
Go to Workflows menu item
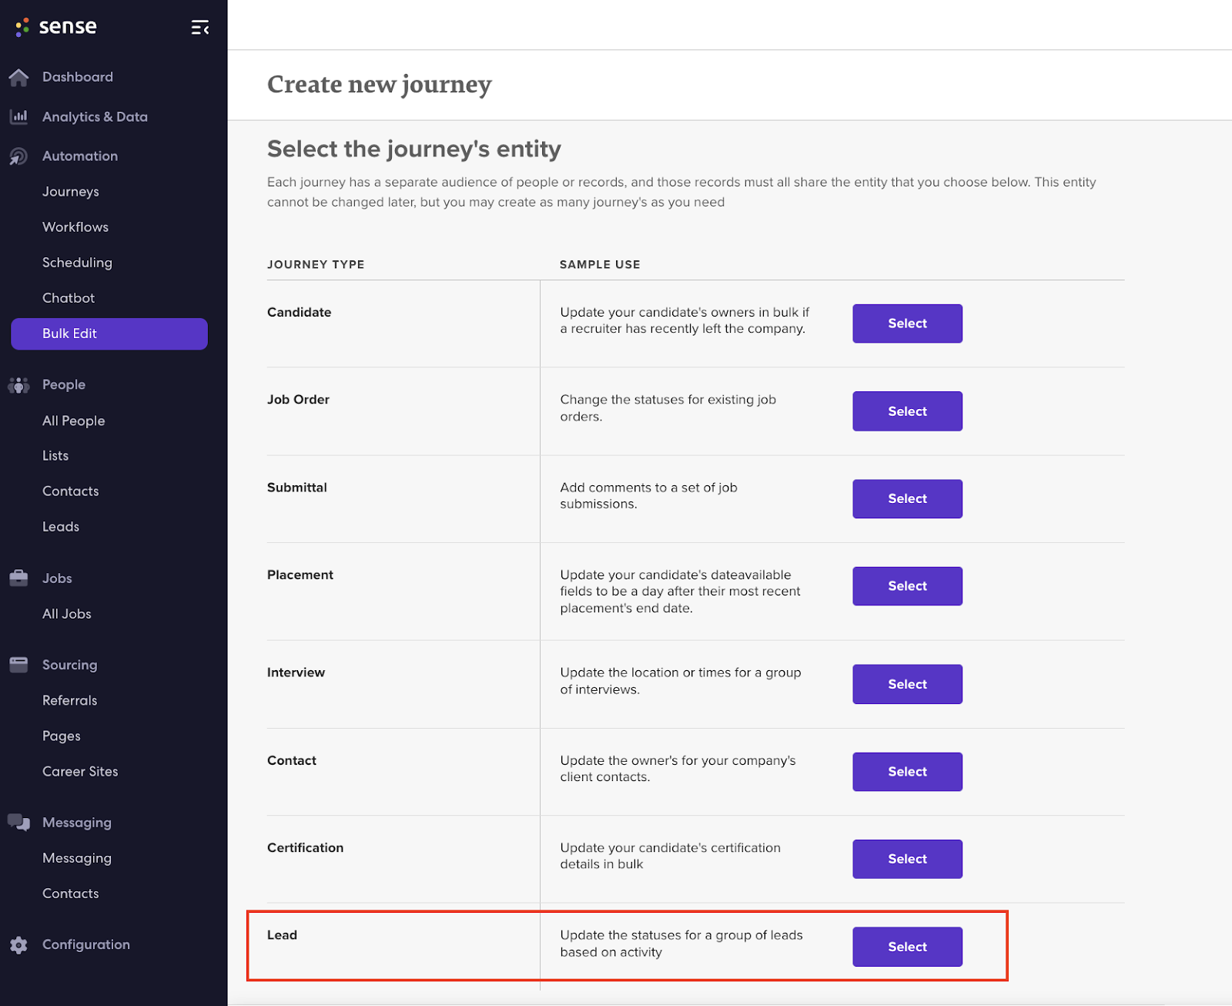pyautogui.click(x=75, y=227)
